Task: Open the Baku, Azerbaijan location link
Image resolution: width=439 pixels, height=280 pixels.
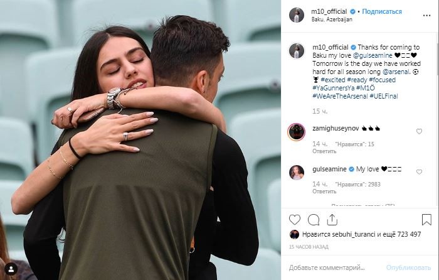Action: point(332,19)
